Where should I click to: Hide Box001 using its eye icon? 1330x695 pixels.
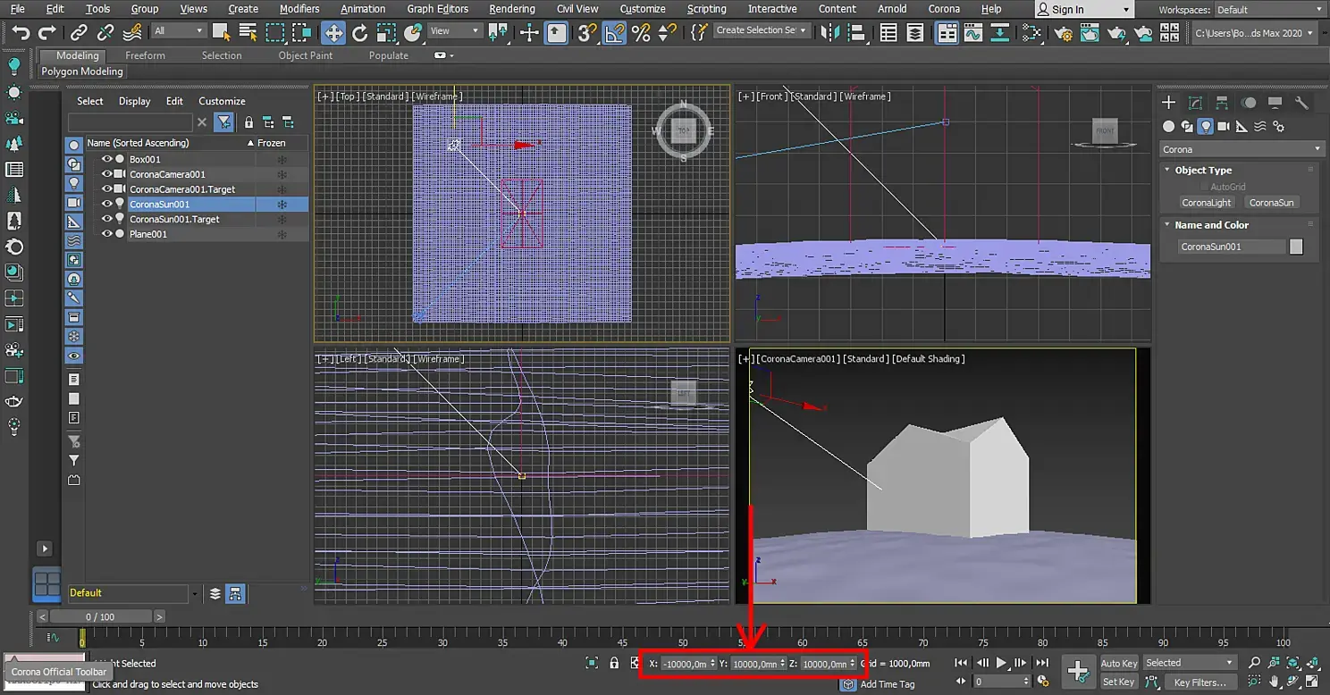[x=106, y=159]
